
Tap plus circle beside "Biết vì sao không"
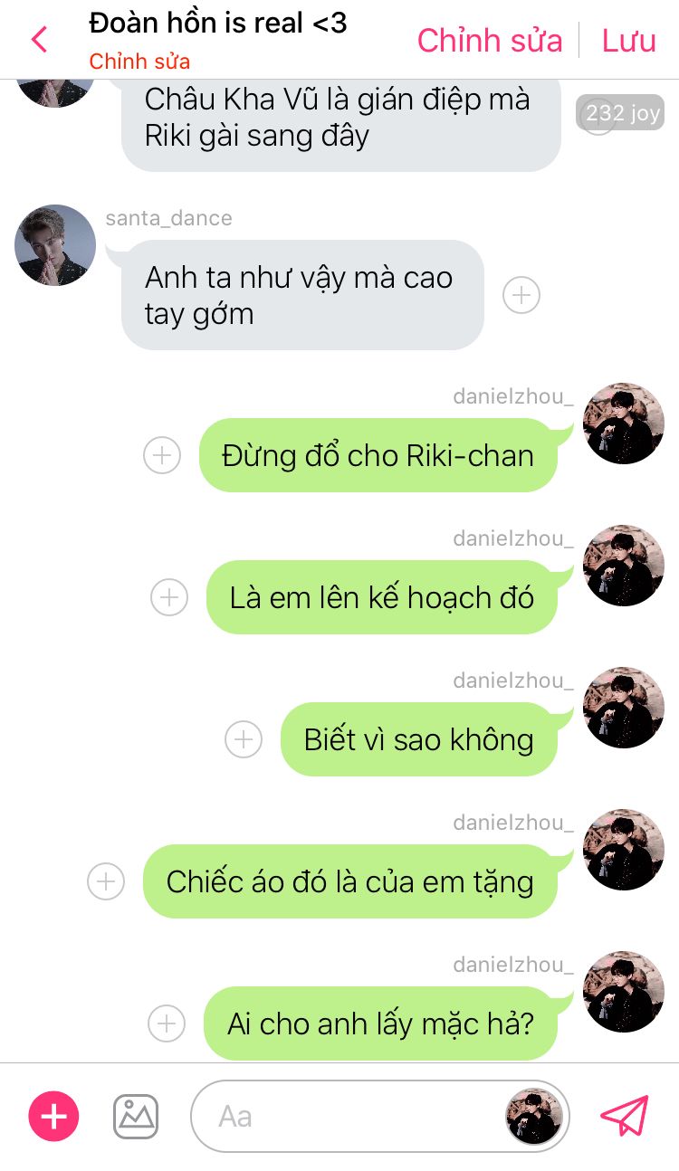pos(244,739)
